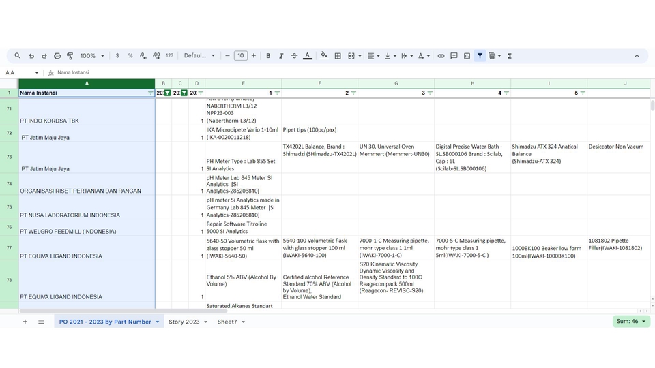Screen dimensions: 655x368
Task: Format as percent
Action: [x=130, y=55]
